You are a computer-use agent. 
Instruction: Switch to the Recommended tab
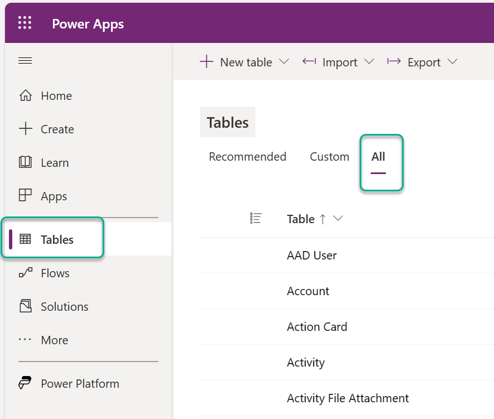pos(248,157)
